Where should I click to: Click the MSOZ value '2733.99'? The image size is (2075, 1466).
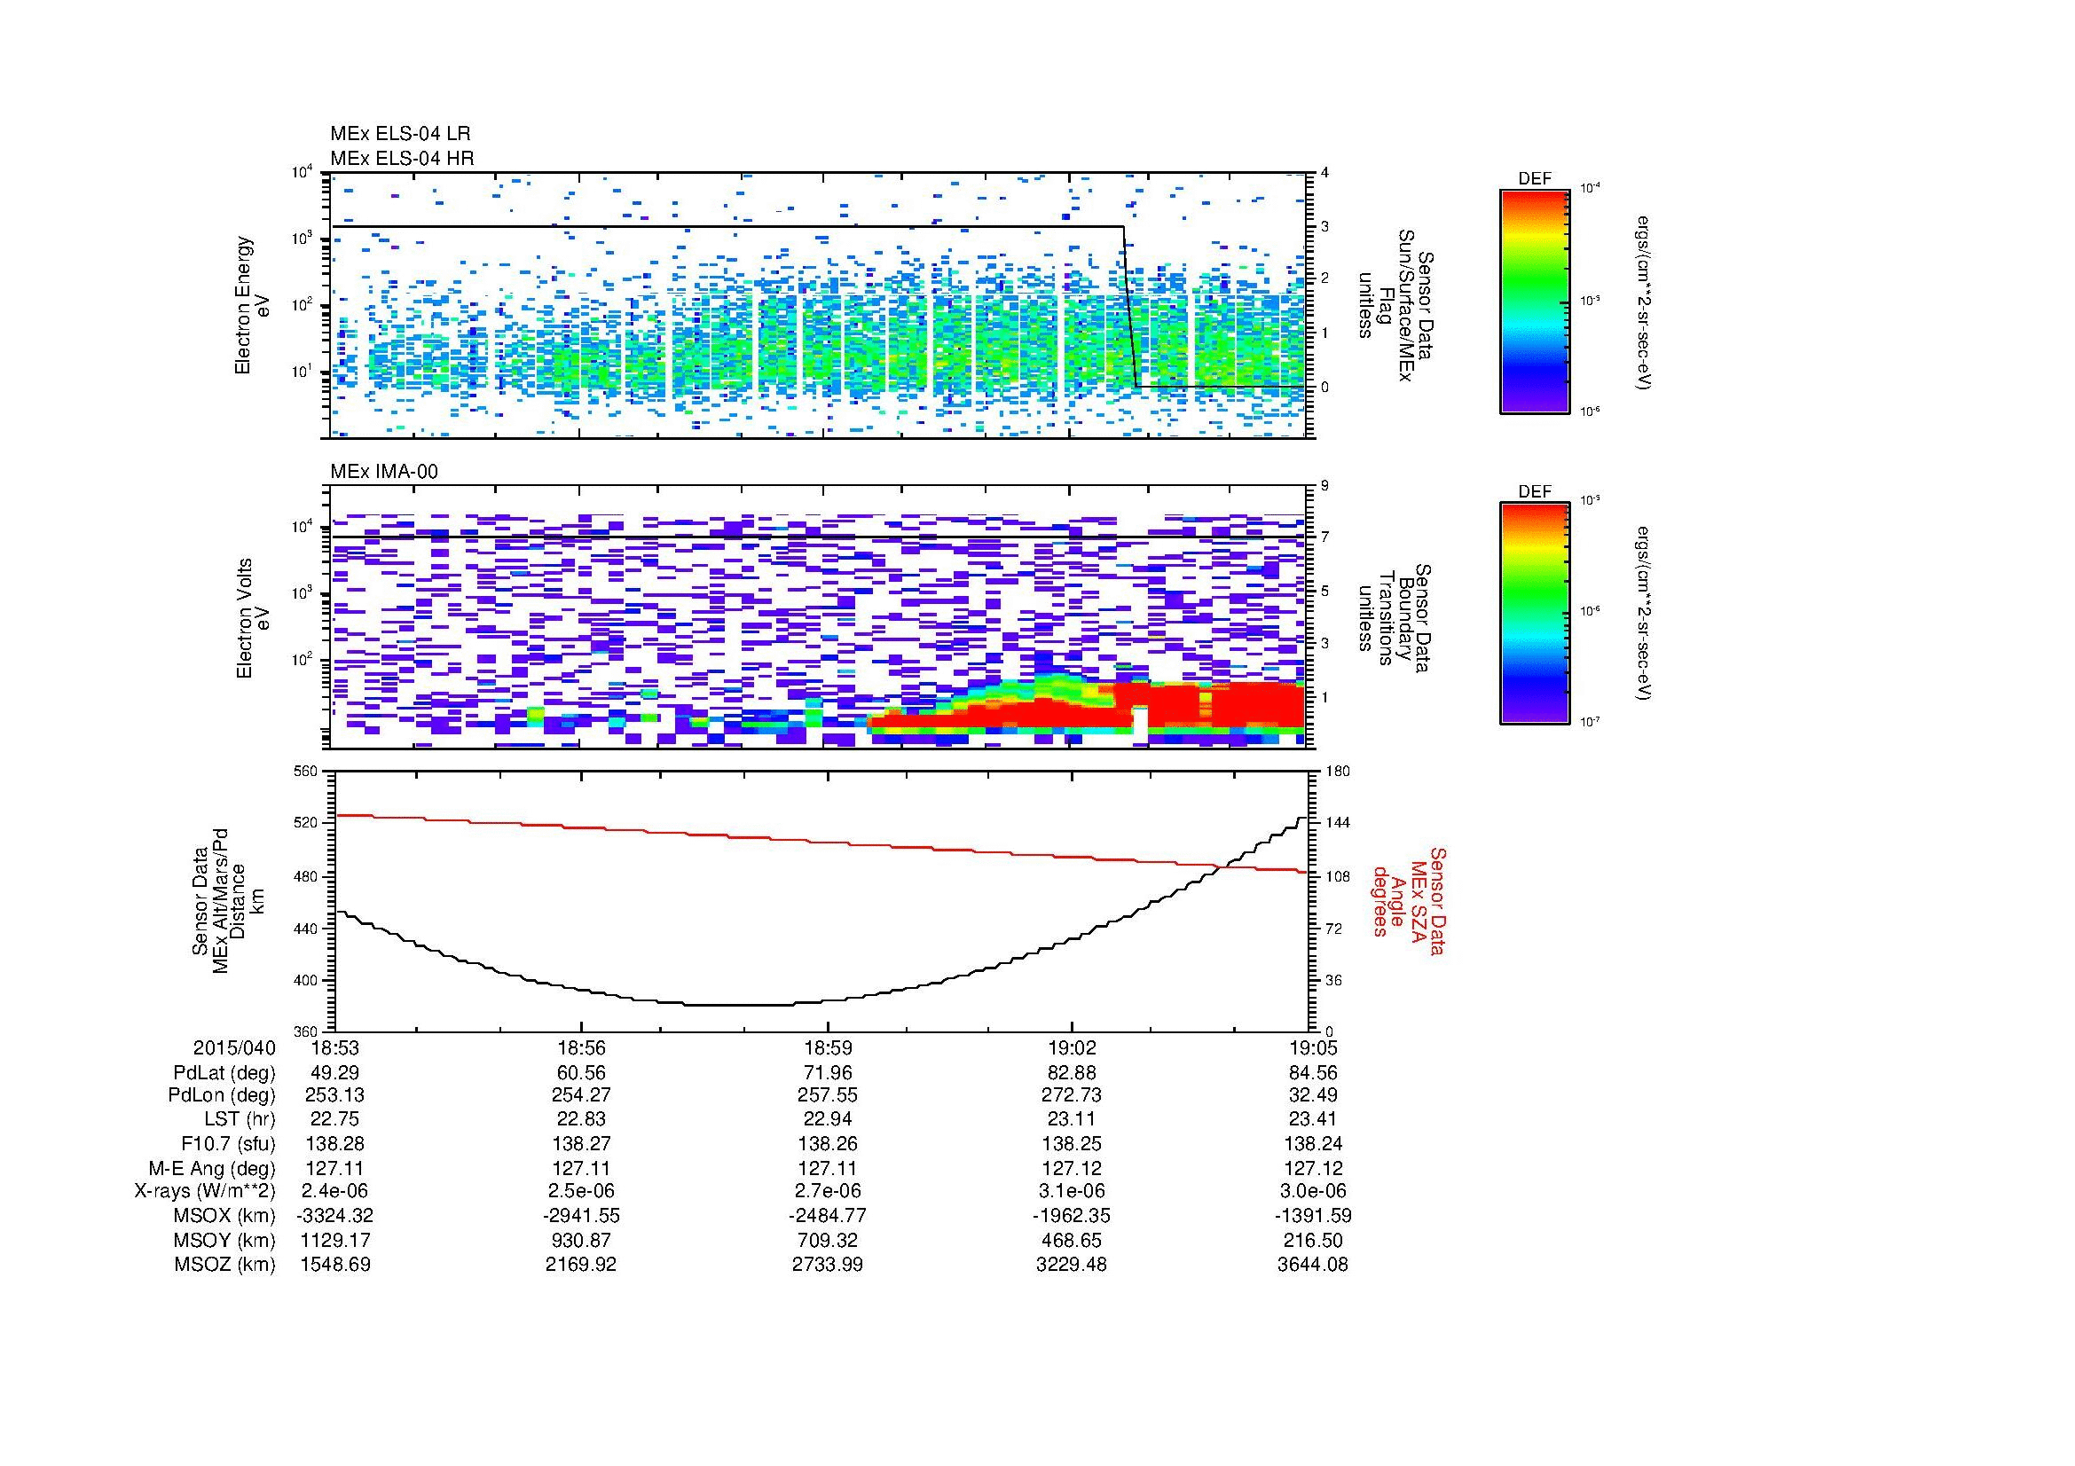[827, 1265]
